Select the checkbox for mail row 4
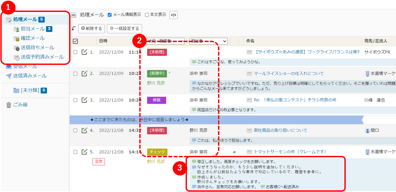396x192 pixels. click(75, 130)
